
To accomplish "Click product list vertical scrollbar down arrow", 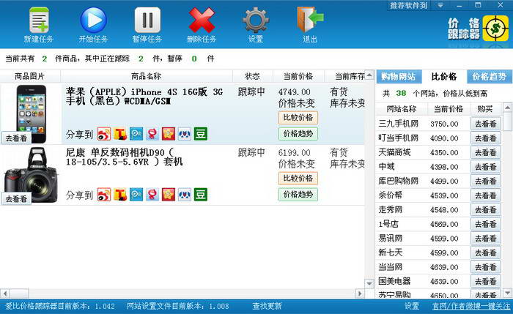I will point(369,283).
